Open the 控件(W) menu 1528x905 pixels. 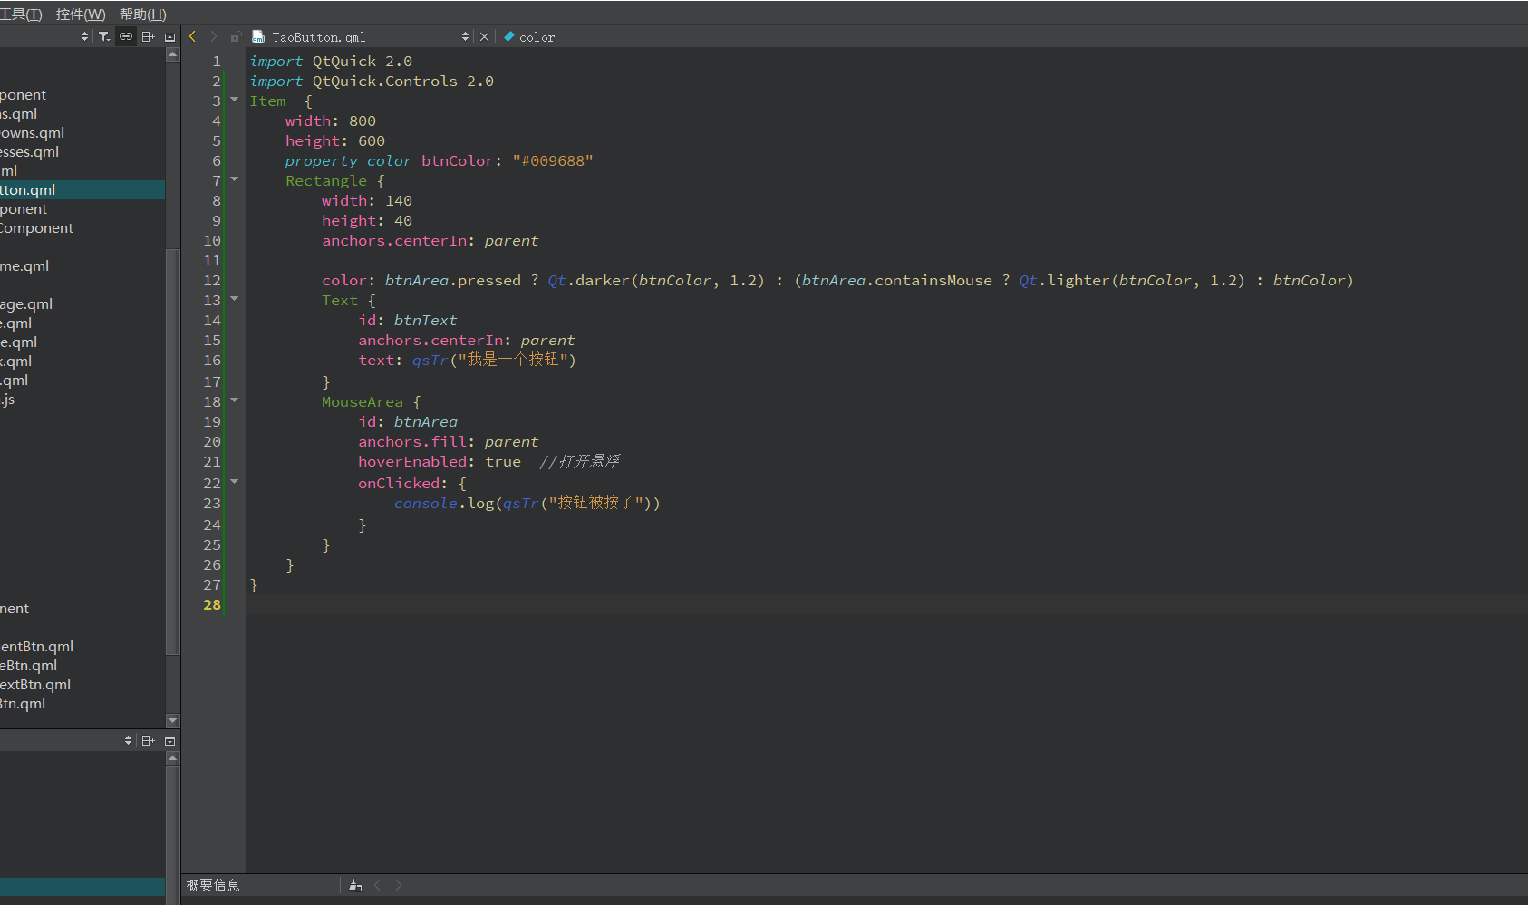[81, 14]
